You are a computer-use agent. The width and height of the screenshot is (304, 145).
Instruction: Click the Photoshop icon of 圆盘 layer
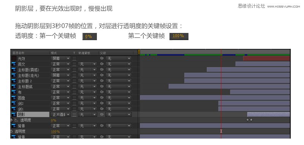pyautogui.click(x=14, y=98)
